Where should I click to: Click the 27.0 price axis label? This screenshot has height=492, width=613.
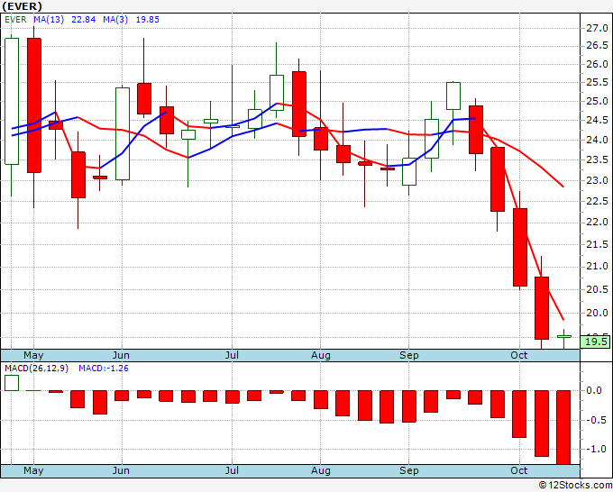coord(597,28)
